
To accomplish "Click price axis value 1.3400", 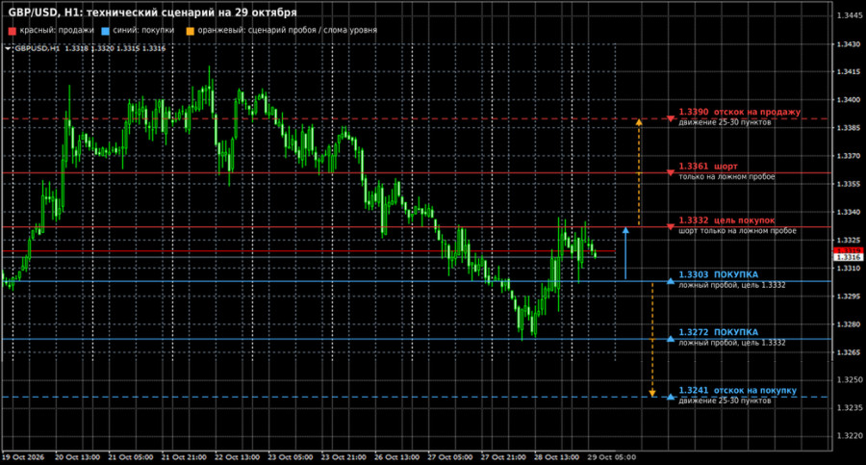I will click(x=849, y=100).
